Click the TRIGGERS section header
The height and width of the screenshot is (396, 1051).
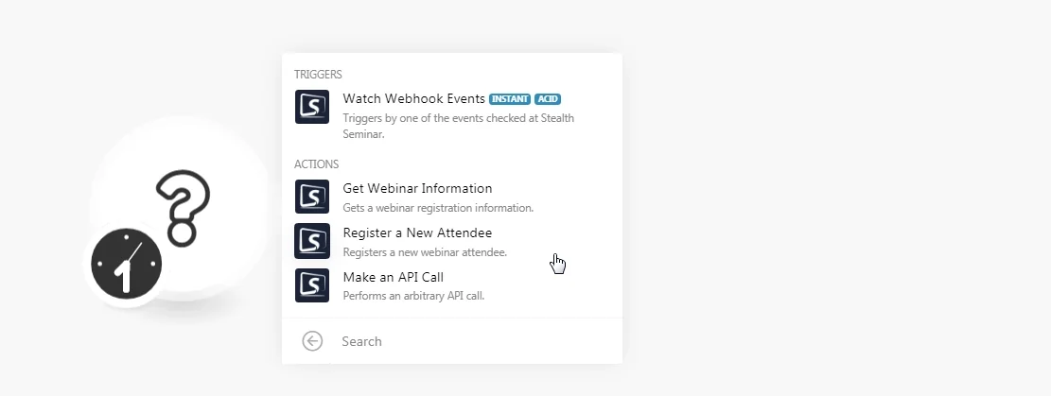(319, 75)
